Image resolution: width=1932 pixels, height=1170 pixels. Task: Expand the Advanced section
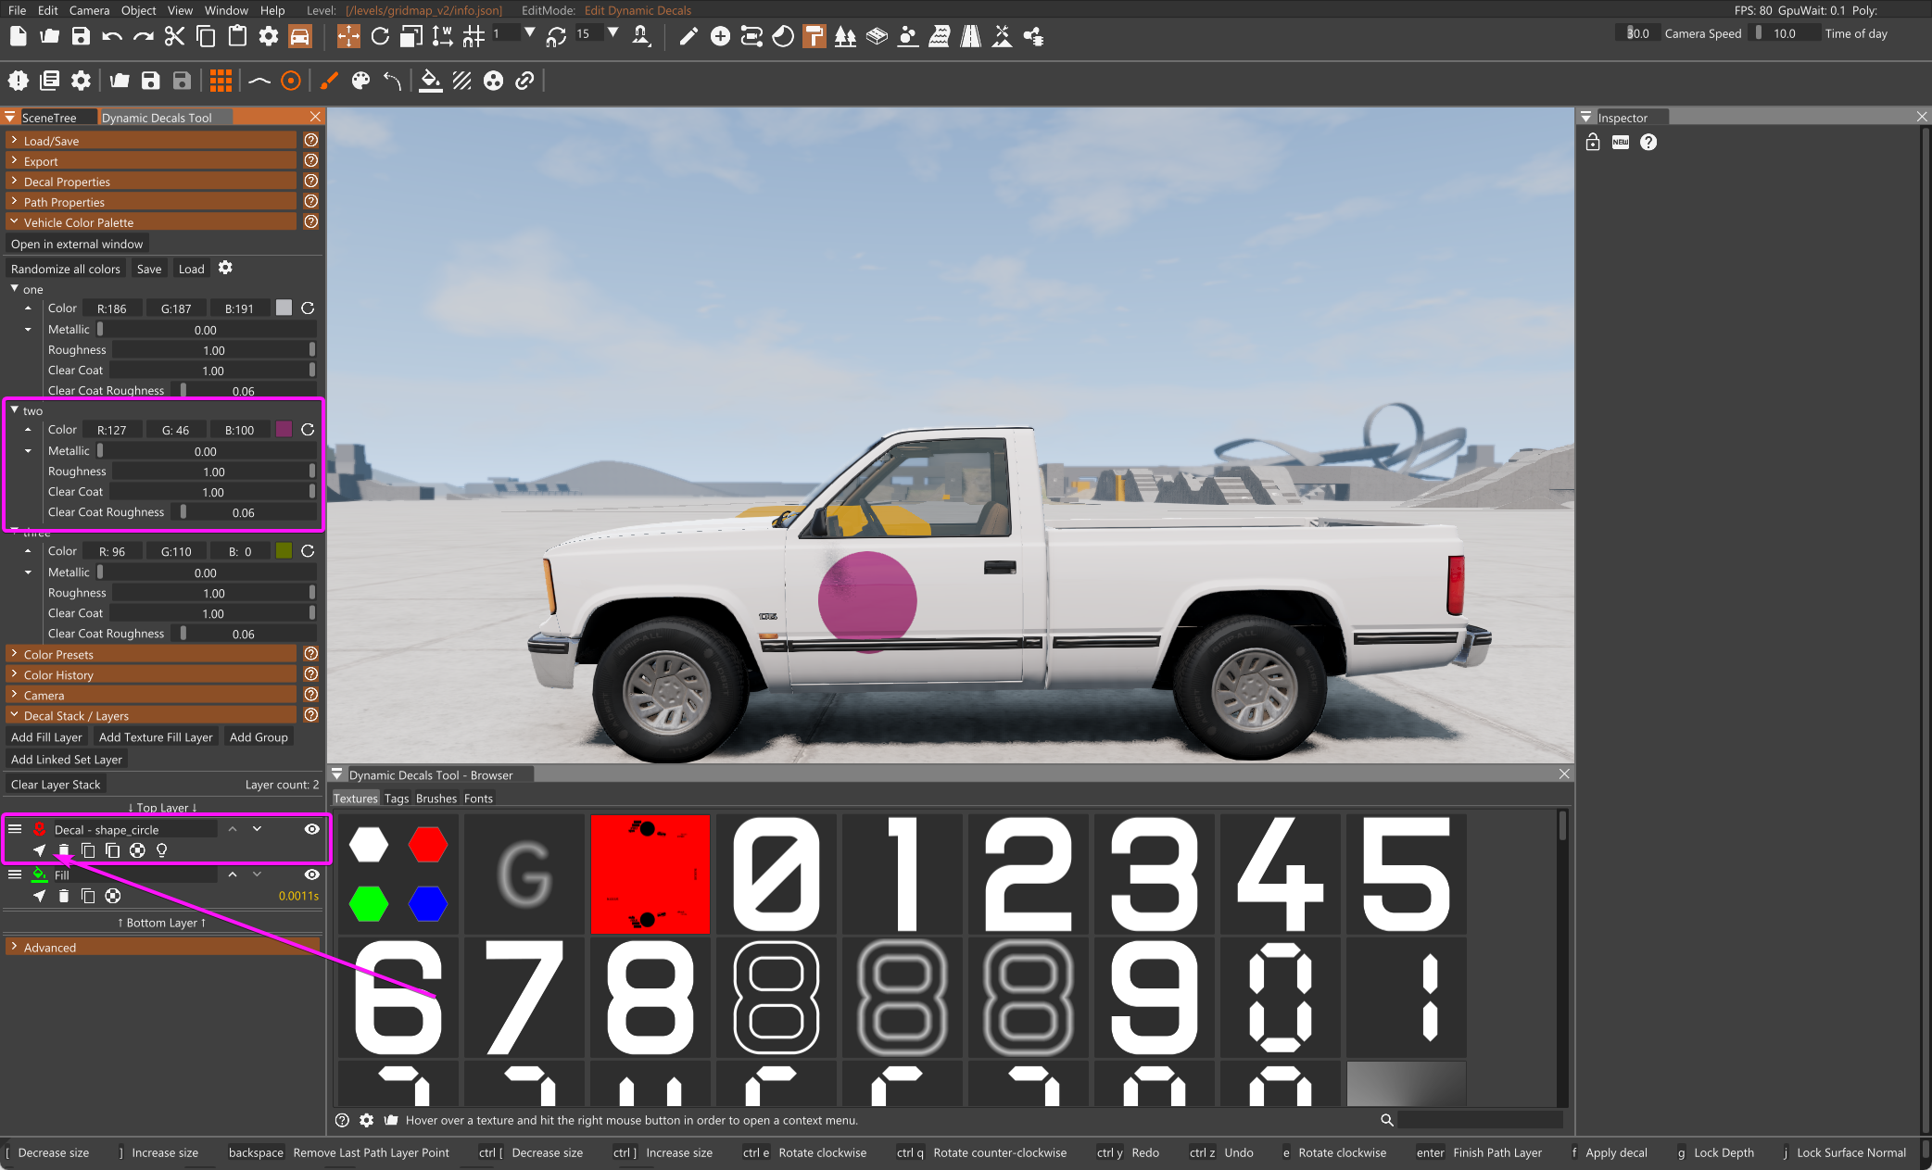[x=50, y=947]
